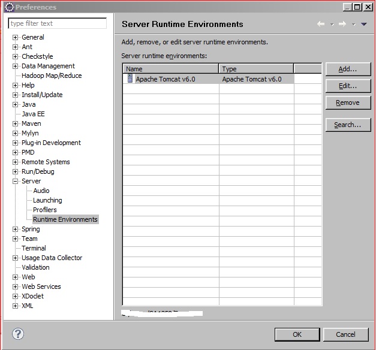The width and height of the screenshot is (376, 350).
Task: Select Hadoop Map/Reduce preference page
Action: (x=52, y=76)
